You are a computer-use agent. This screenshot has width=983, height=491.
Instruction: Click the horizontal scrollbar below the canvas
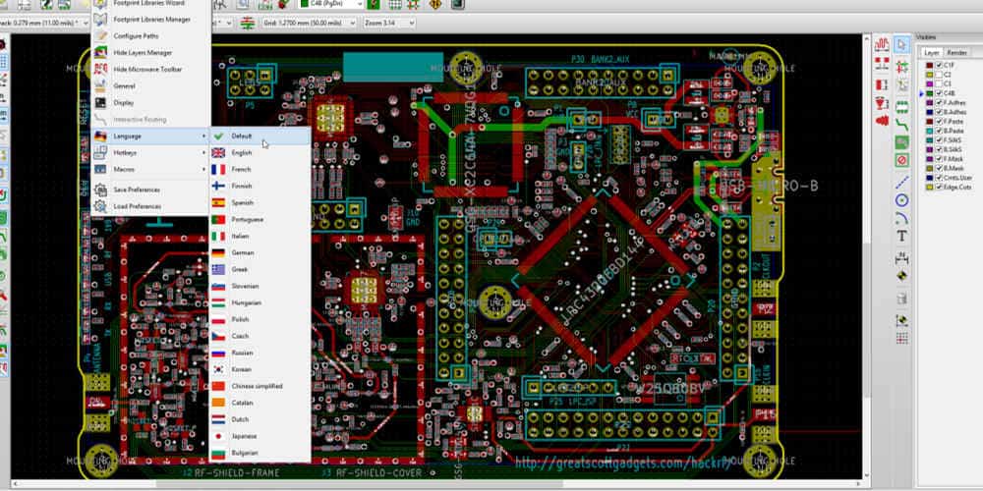click(438, 484)
